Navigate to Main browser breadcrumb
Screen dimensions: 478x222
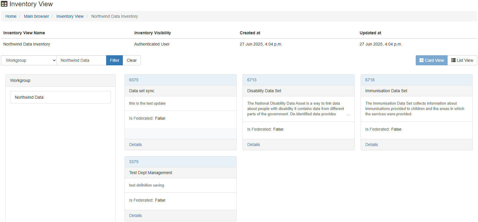tap(36, 16)
